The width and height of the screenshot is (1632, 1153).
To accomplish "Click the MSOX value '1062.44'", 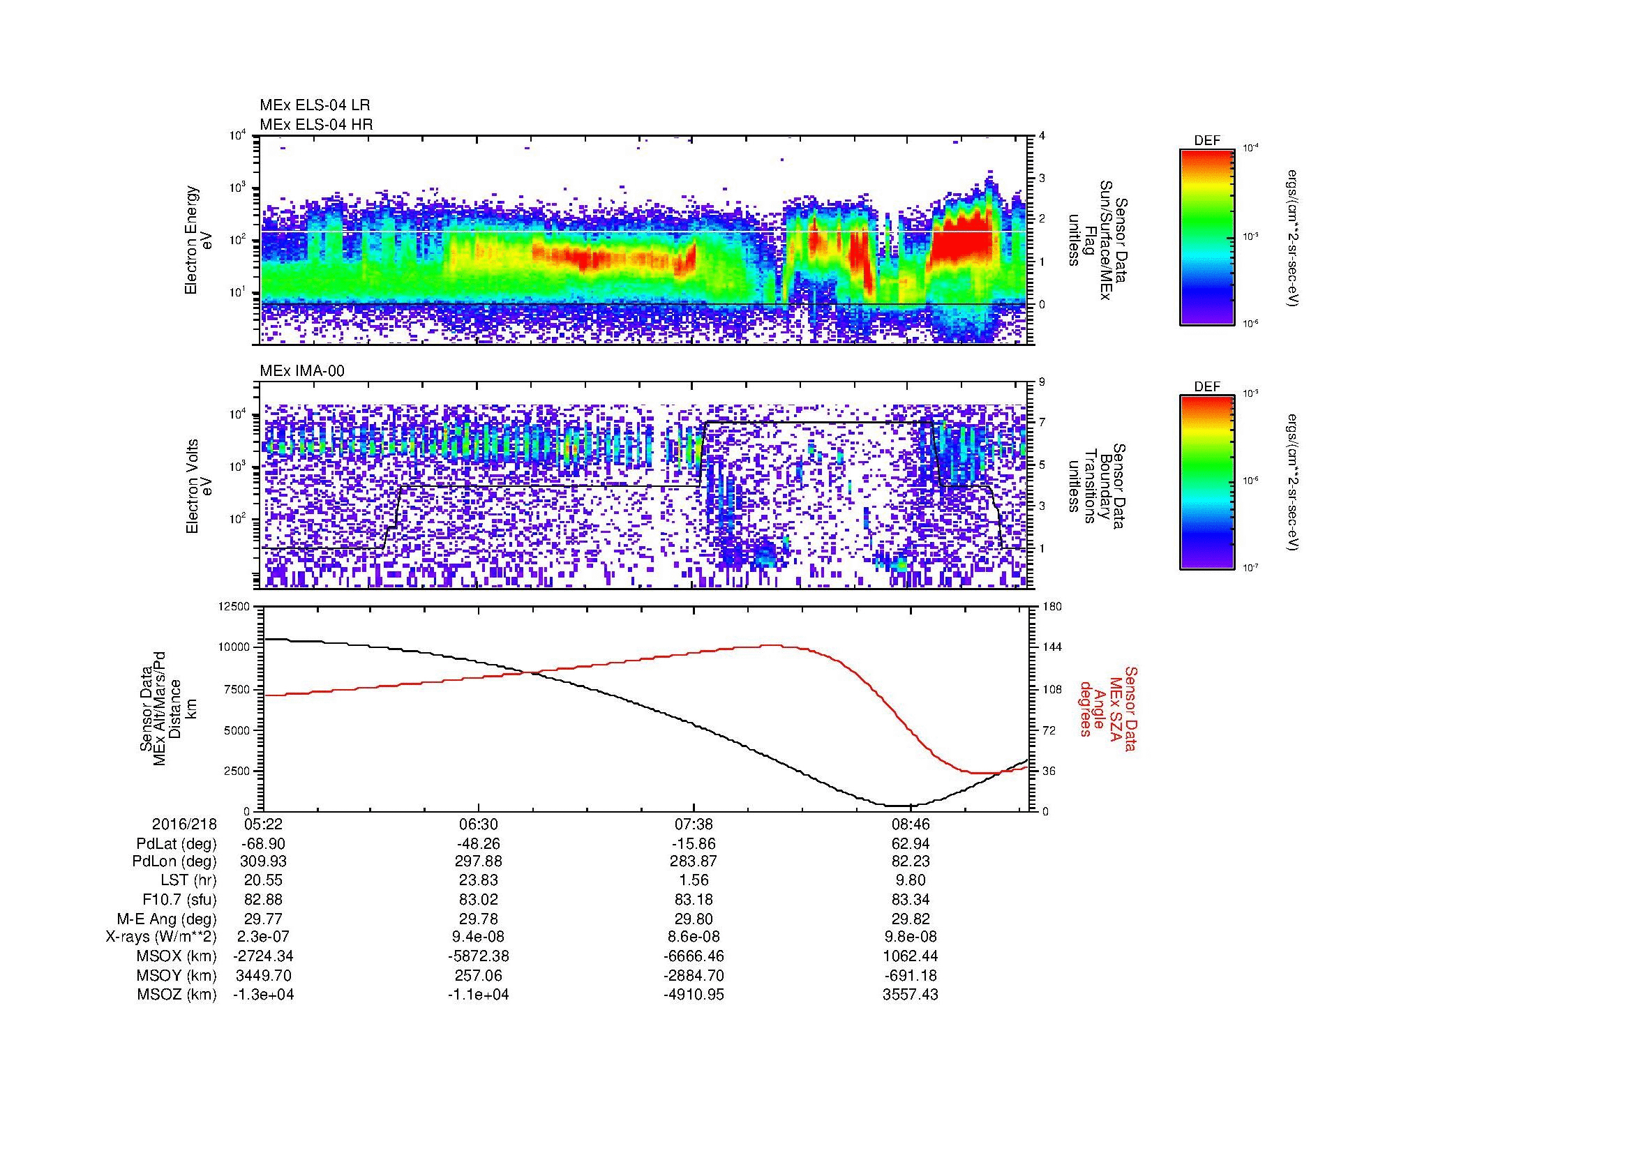I will click(910, 956).
